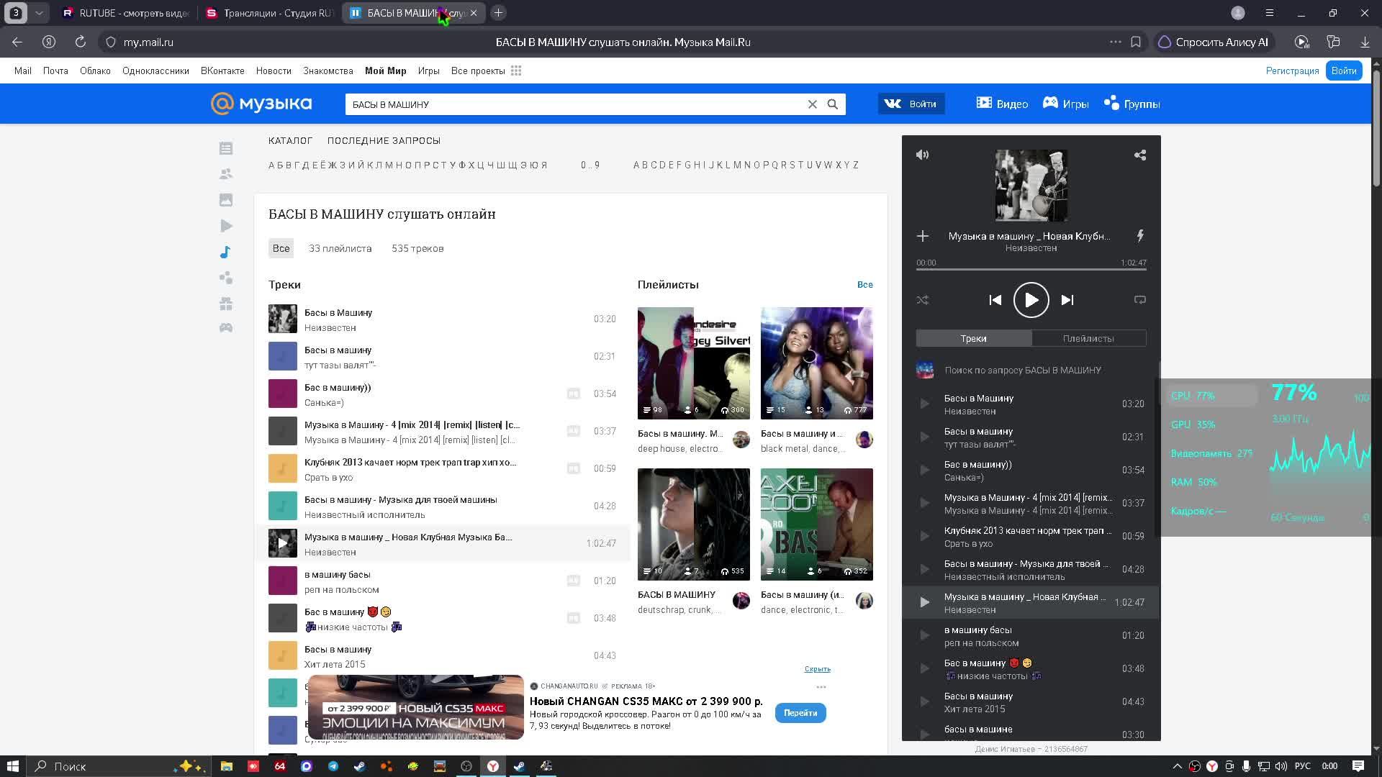1382x777 pixels.
Task: Click the top-right Войти button
Action: pos(1344,71)
